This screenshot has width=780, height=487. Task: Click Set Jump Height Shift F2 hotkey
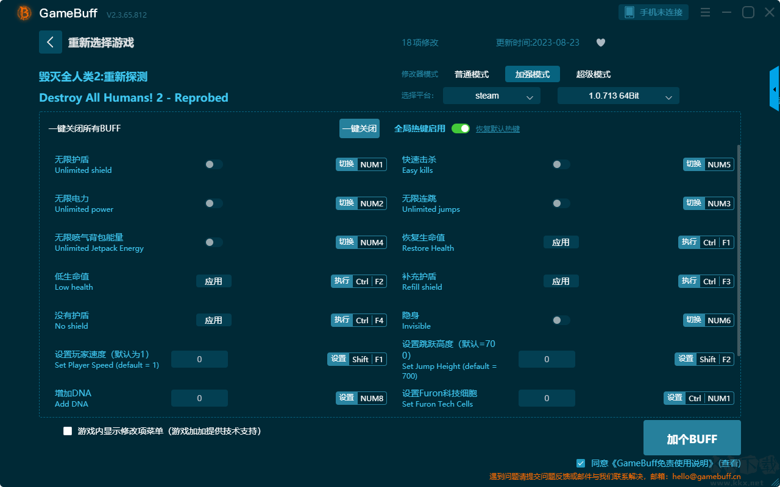704,359
